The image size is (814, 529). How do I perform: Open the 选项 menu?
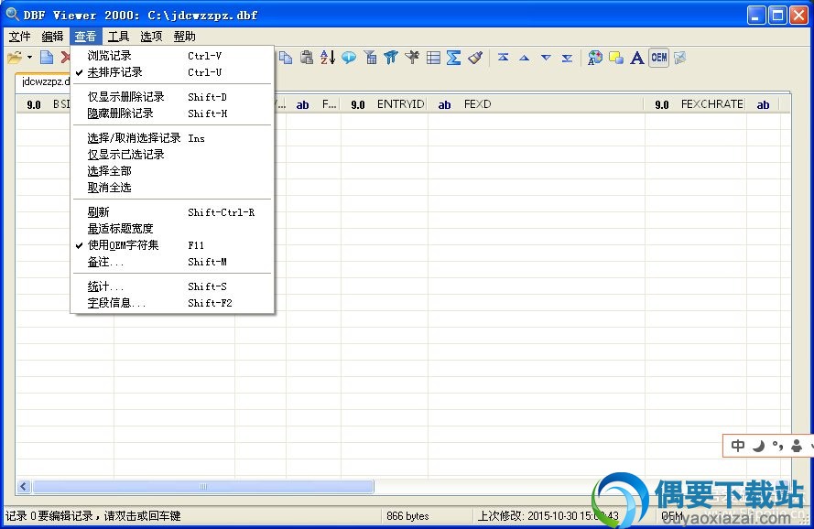pyautogui.click(x=151, y=37)
